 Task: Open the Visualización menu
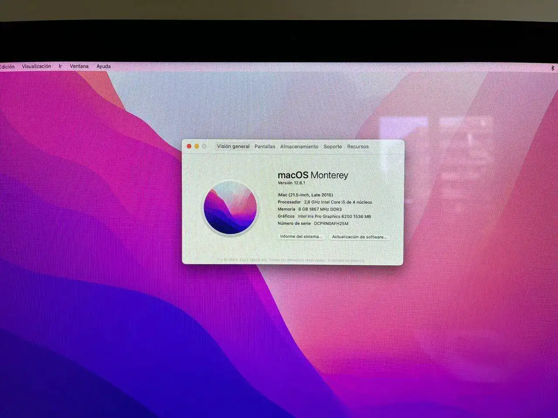coord(37,67)
